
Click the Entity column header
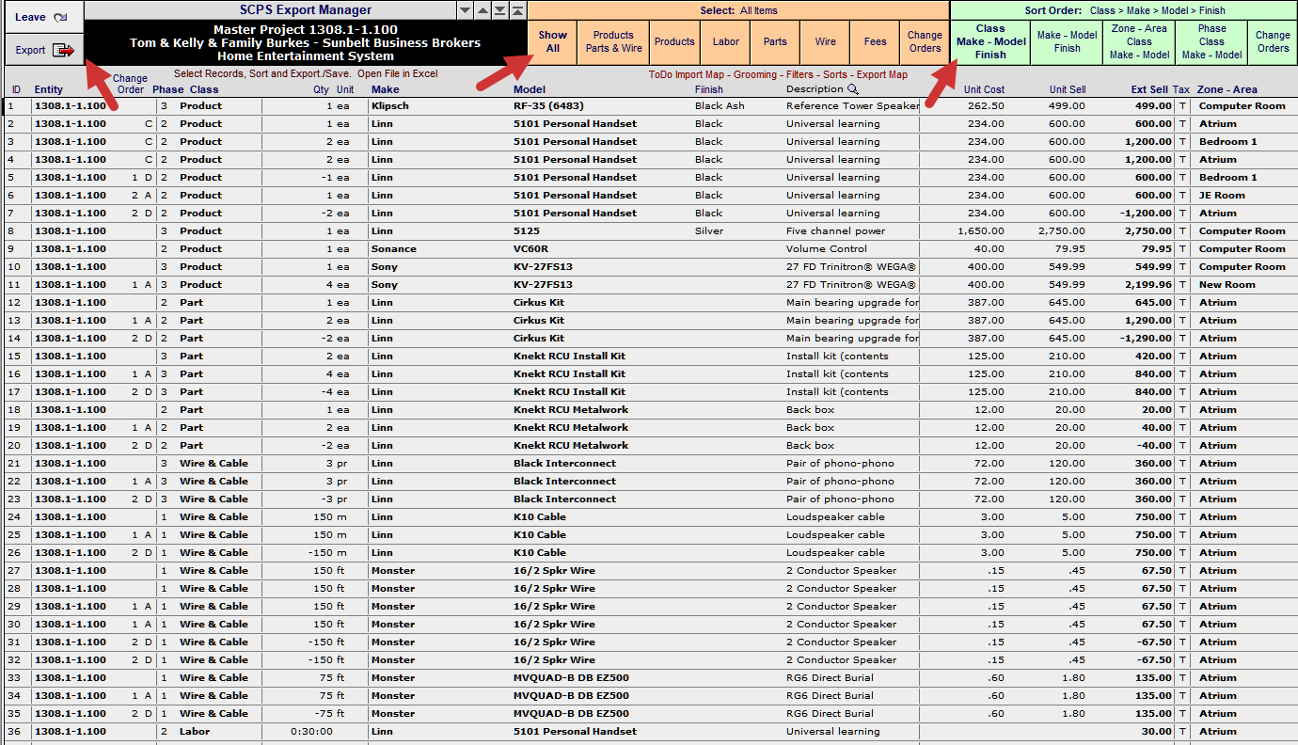tap(49, 90)
